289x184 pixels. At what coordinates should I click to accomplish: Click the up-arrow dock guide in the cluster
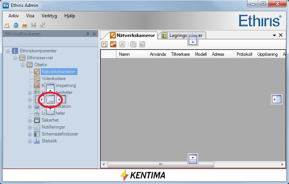[50, 88]
